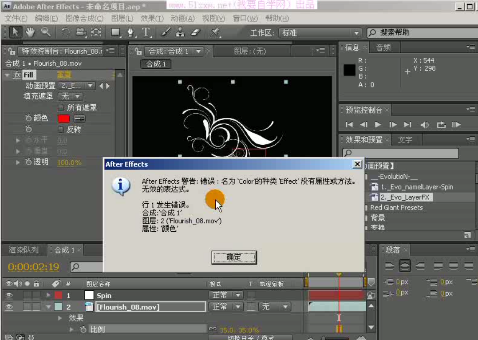478x340 pixels.
Task: Reset the Fill effect
Action: click(64, 75)
